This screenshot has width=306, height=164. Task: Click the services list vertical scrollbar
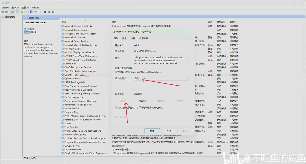304,84
